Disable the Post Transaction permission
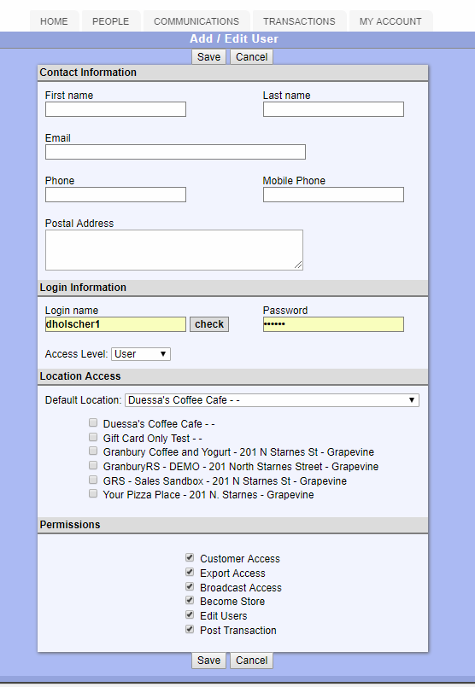 point(190,630)
